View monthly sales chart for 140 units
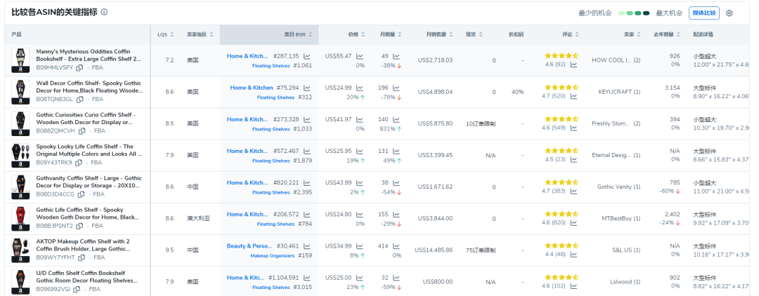Image resolution: width=759 pixels, height=296 pixels. 396,120
